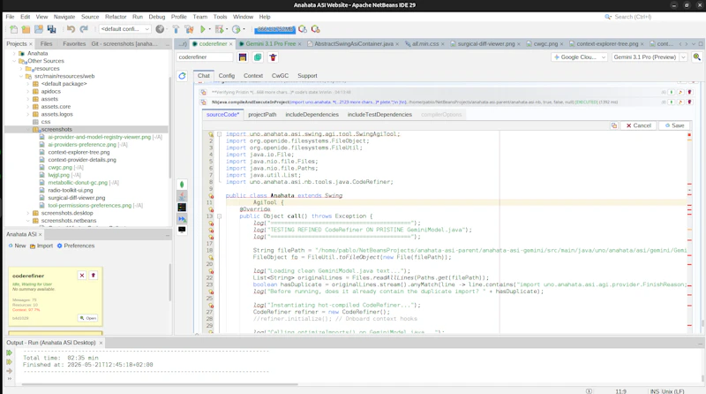Select surgical-diff-viewer.png in project tree
706x394 pixels.
77,198
